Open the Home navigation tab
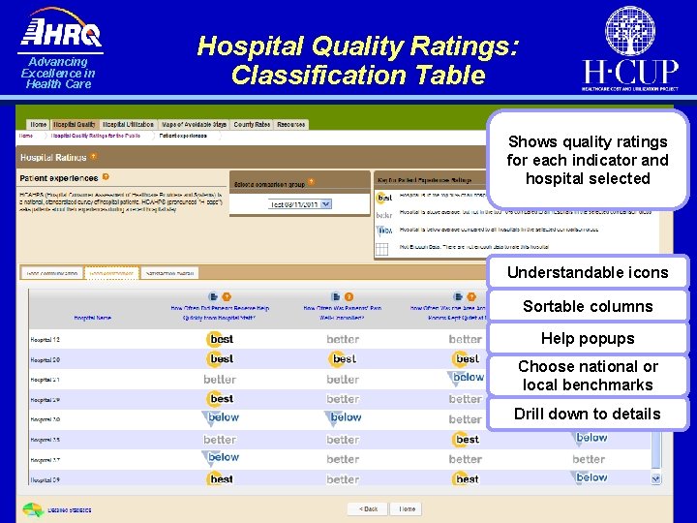Image resolution: width=697 pixels, height=523 pixels. [x=38, y=125]
